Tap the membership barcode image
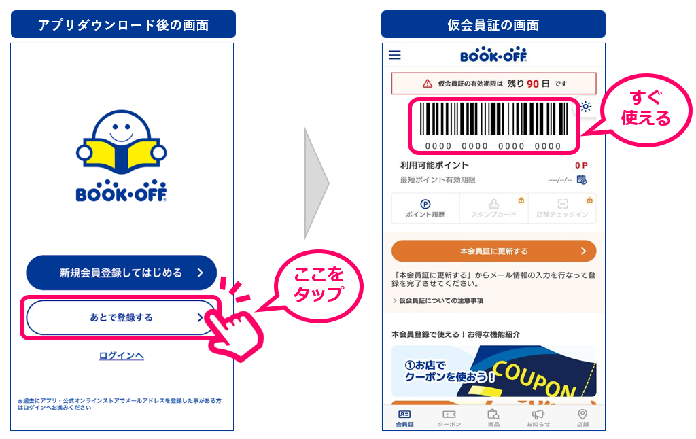The image size is (696, 439). click(493, 126)
